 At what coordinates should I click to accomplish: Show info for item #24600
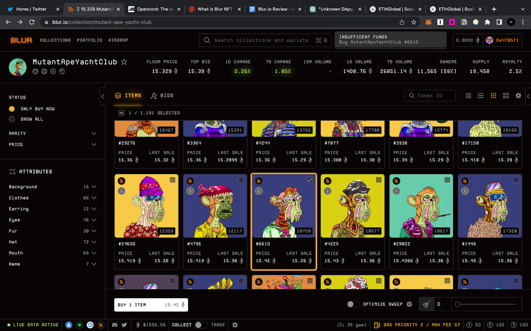(121, 191)
